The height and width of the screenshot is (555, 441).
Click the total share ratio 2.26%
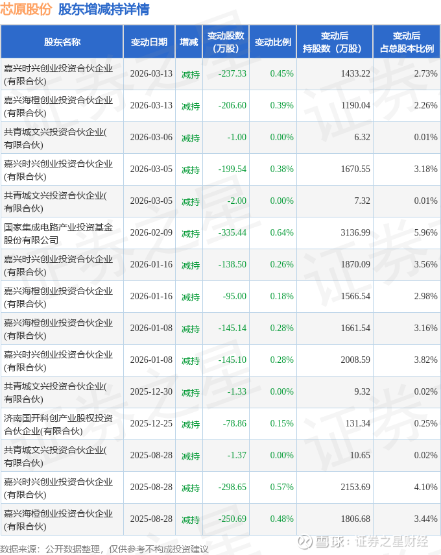(426, 105)
